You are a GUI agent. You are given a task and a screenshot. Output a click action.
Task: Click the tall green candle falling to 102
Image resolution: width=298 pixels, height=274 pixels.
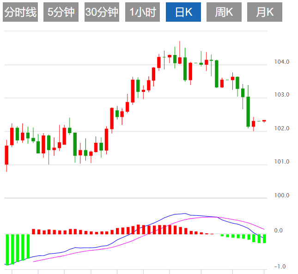[248, 111]
